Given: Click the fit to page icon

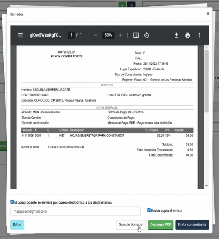Looking at the screenshot, I should tap(136, 35).
